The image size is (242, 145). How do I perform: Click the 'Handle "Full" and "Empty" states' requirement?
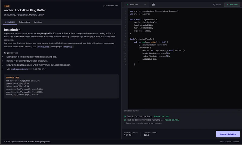(x=27, y=61)
